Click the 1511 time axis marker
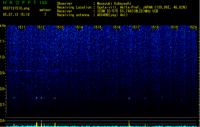Image resolution: width=200 pixels, height=127 pixels. tap(22, 27)
